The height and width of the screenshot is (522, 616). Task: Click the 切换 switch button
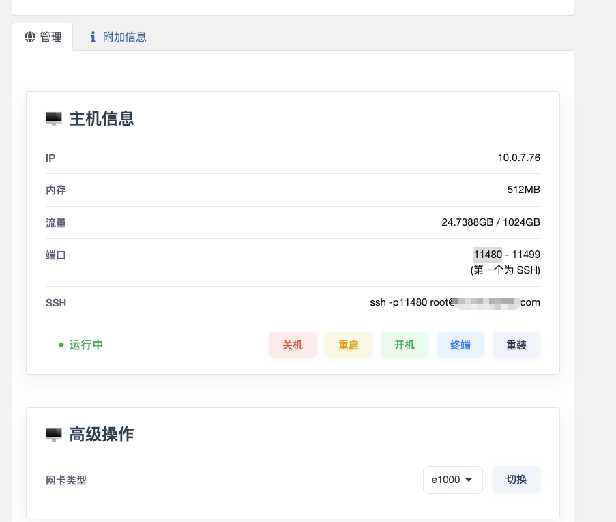(x=516, y=480)
